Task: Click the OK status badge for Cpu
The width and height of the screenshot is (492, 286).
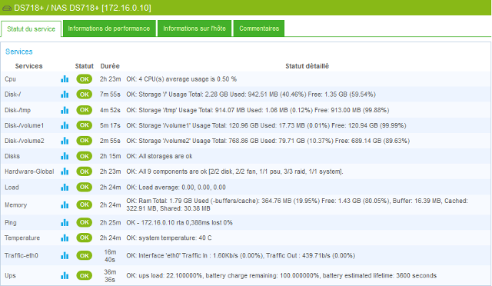Action: (84, 79)
